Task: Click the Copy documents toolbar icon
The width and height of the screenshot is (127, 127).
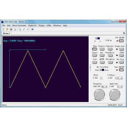Action: click(x=20, y=29)
